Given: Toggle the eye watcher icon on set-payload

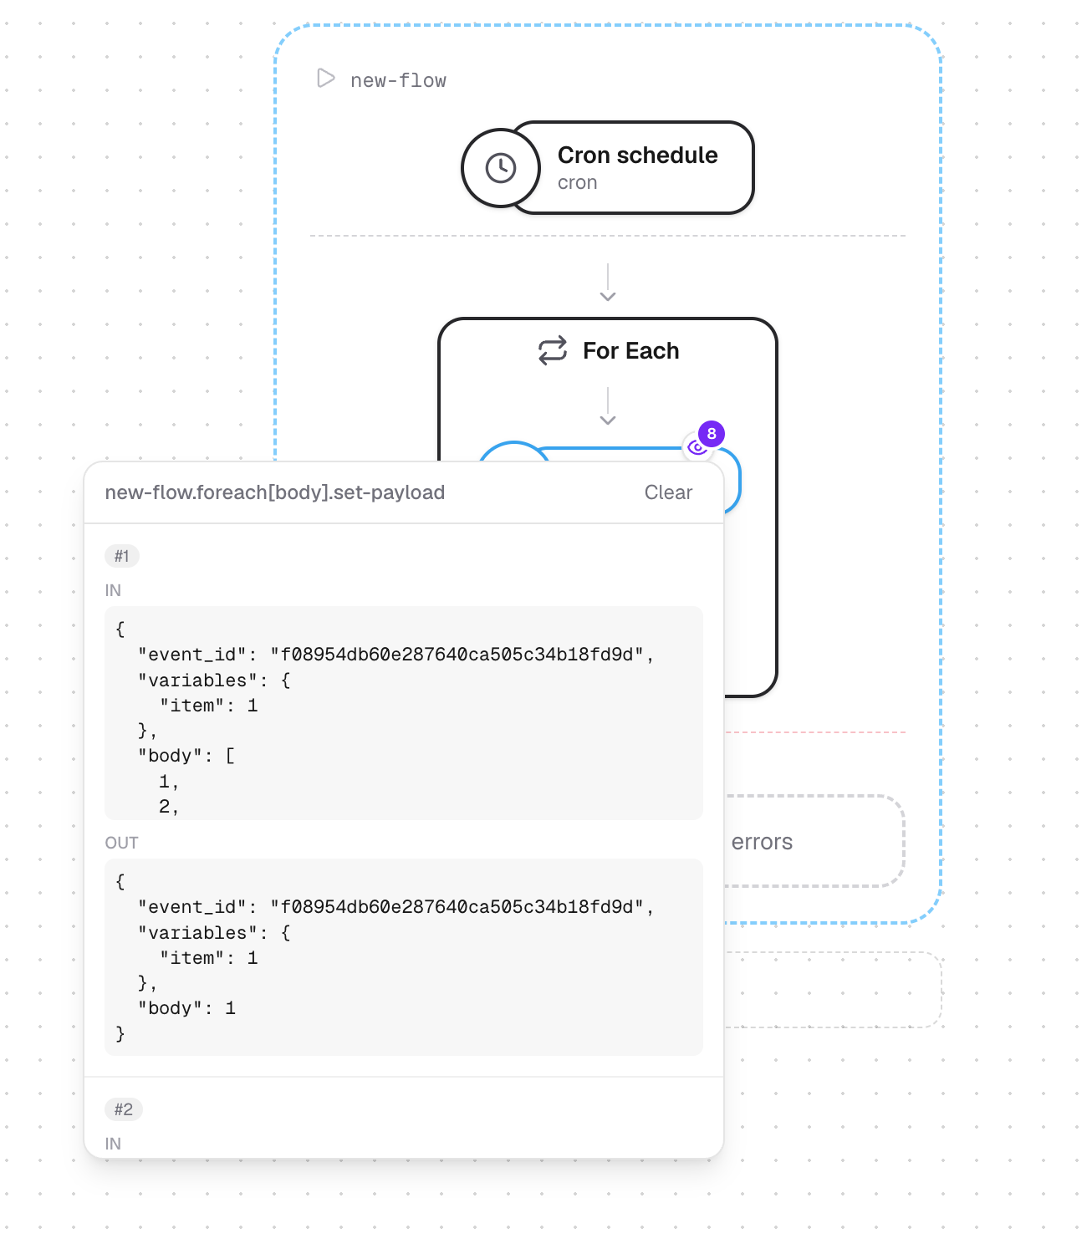Looking at the screenshot, I should [x=697, y=447].
